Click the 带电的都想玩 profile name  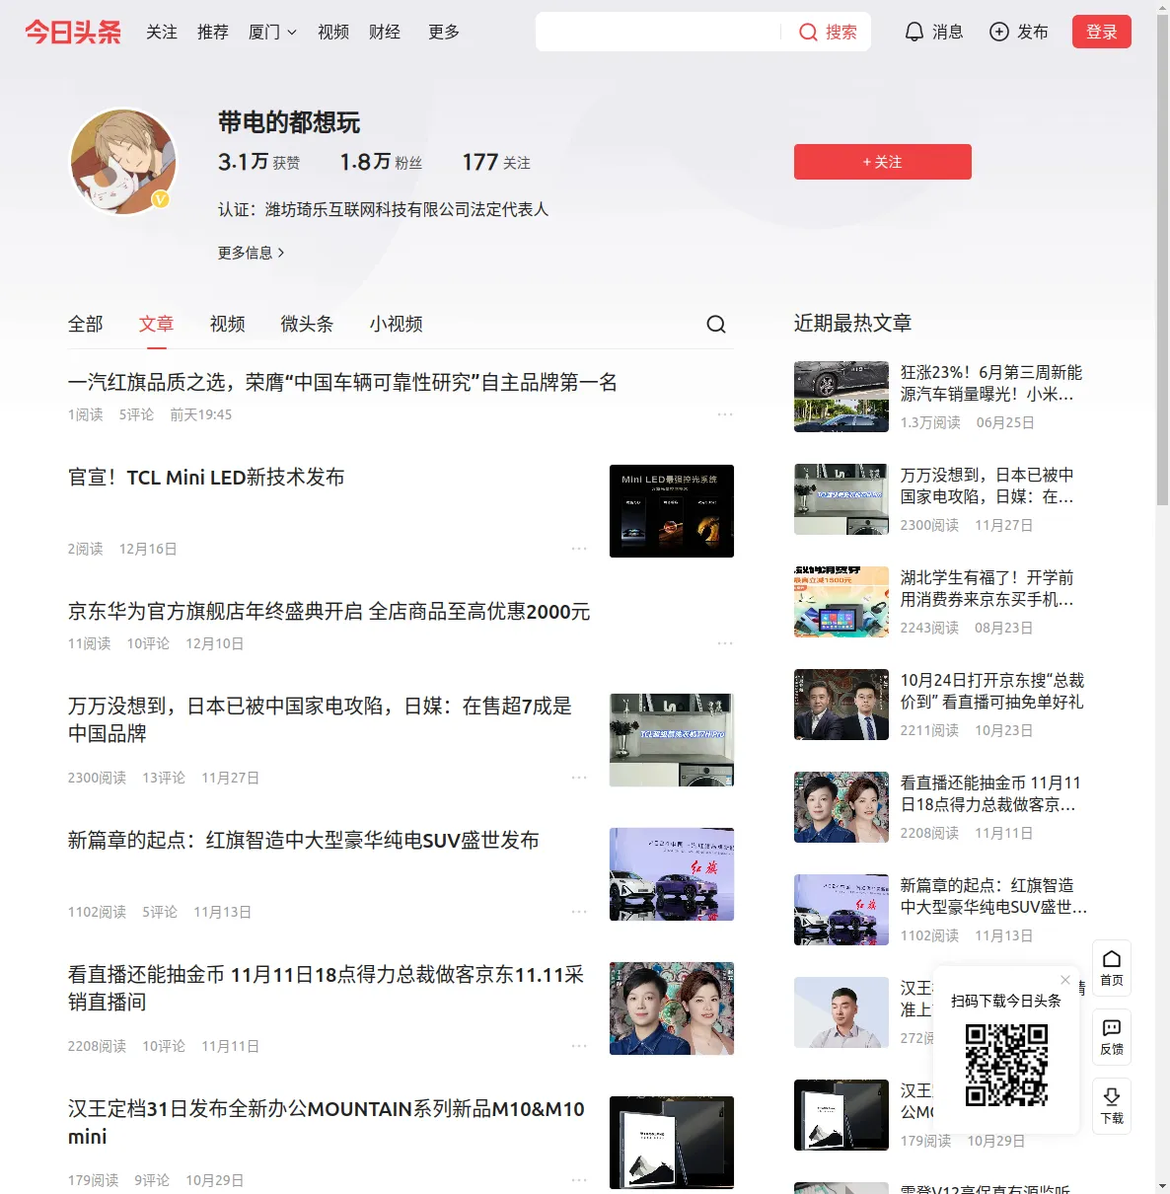pos(289,122)
